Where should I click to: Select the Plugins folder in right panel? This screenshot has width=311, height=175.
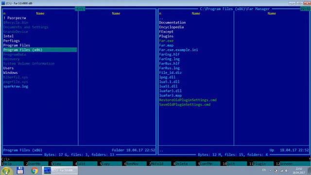(x=166, y=36)
